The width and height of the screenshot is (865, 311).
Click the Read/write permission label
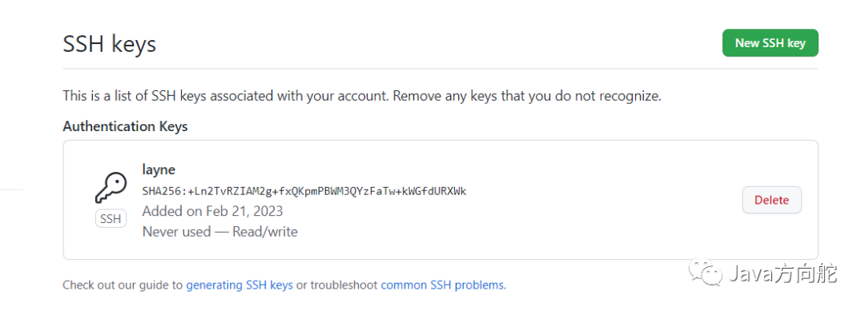click(x=265, y=232)
